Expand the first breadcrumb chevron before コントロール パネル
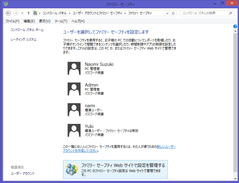Image resolution: width=239 pixels, height=183 pixels. pos(40,13)
